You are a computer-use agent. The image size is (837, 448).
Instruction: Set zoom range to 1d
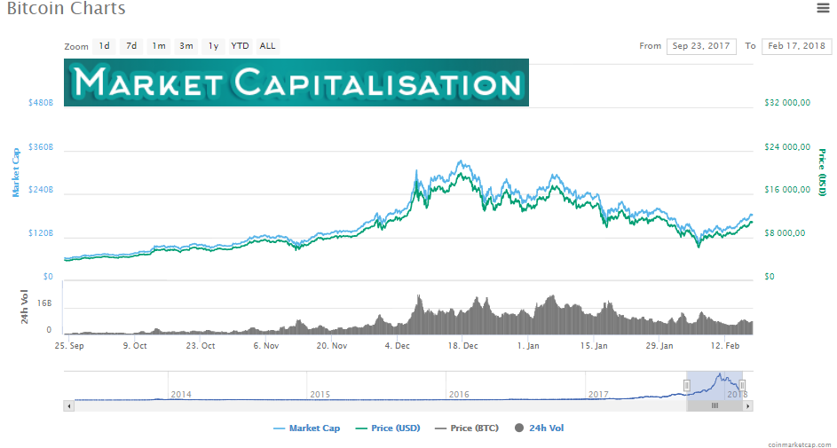[x=105, y=45]
